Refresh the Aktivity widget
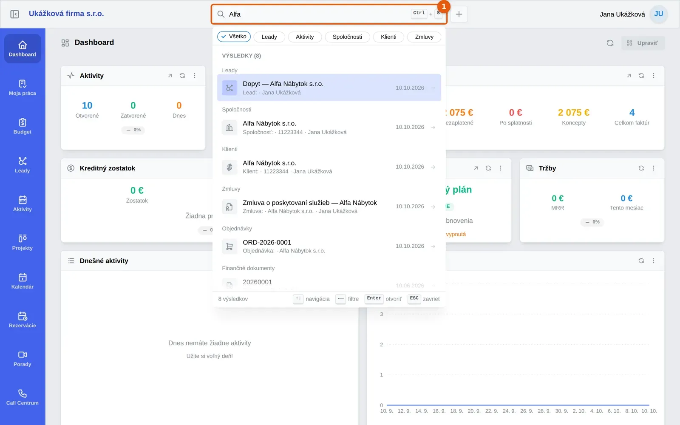Viewport: 680px width, 425px height. pos(182,76)
